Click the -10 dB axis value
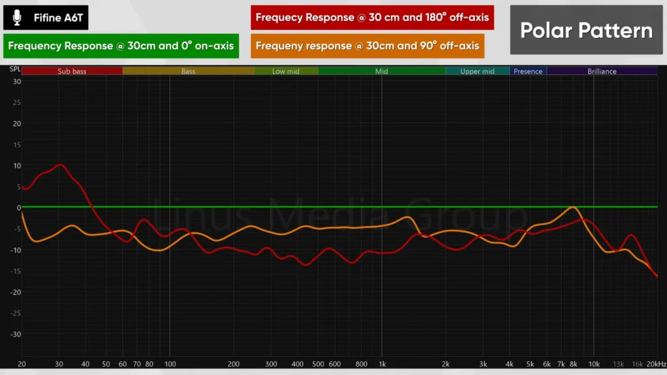Screen dimensions: 667x375 16,250
